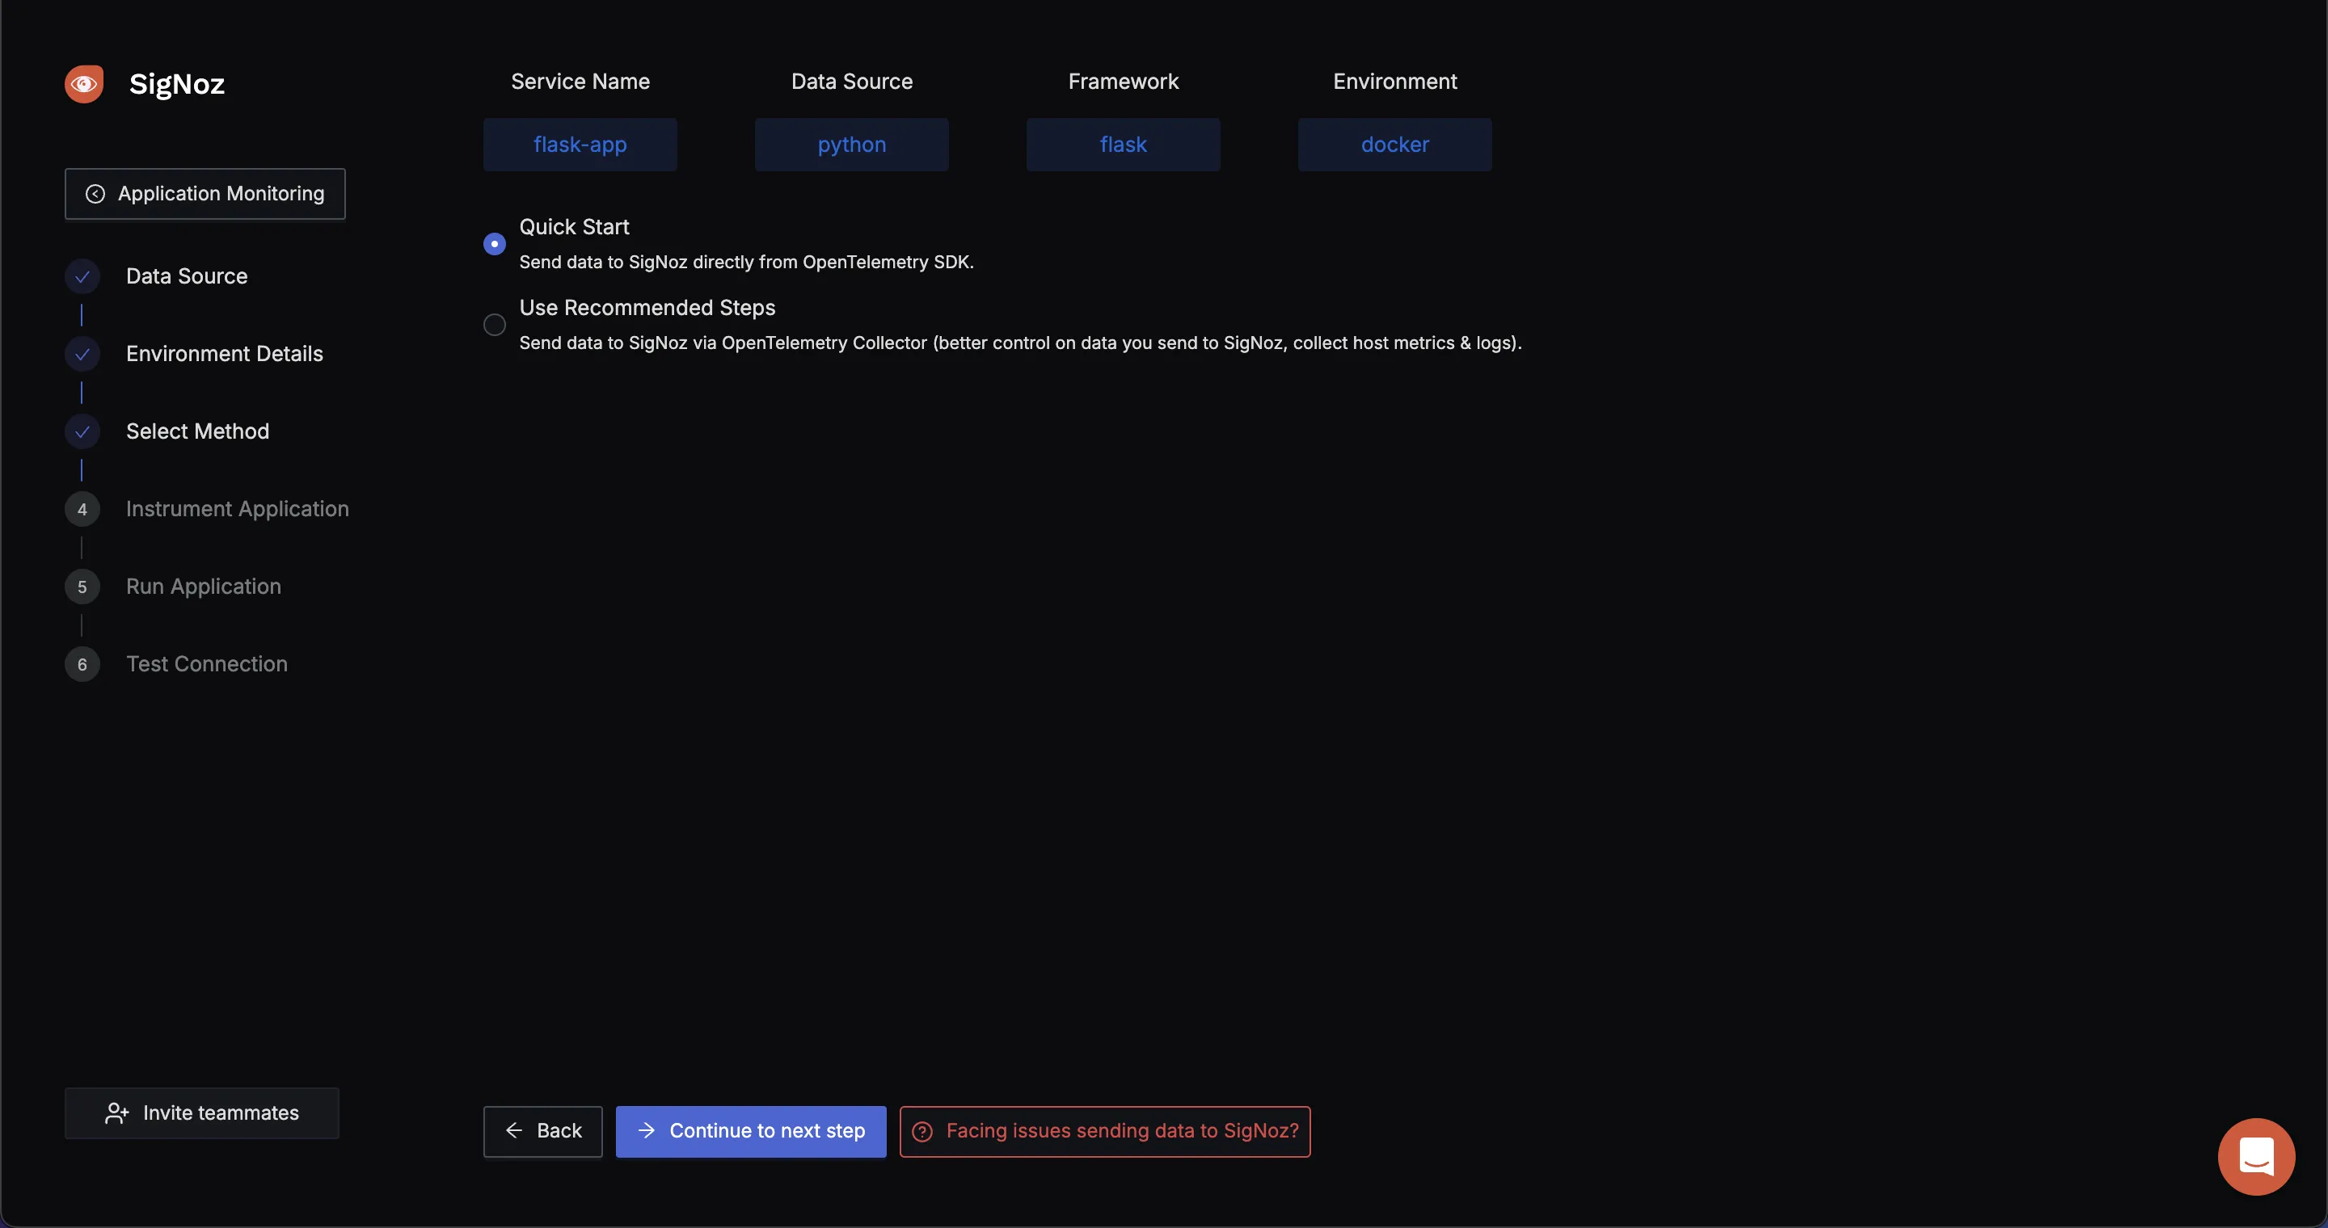The image size is (2328, 1228).
Task: Open the Test Connection step
Action: [x=207, y=665]
